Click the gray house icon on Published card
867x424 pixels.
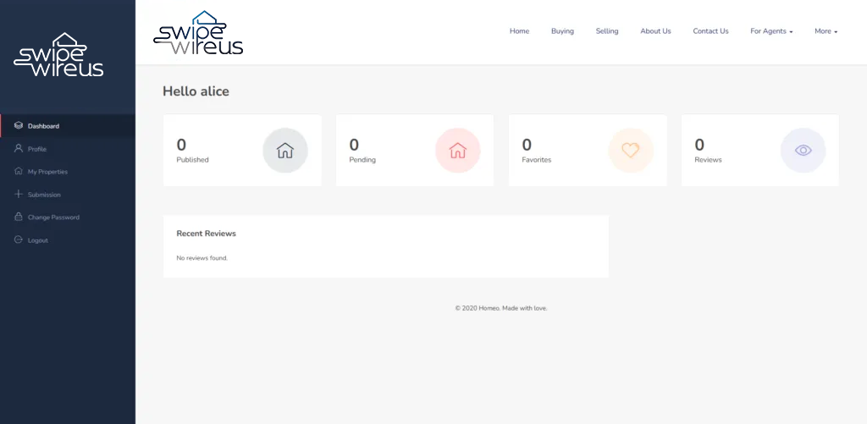tap(285, 151)
